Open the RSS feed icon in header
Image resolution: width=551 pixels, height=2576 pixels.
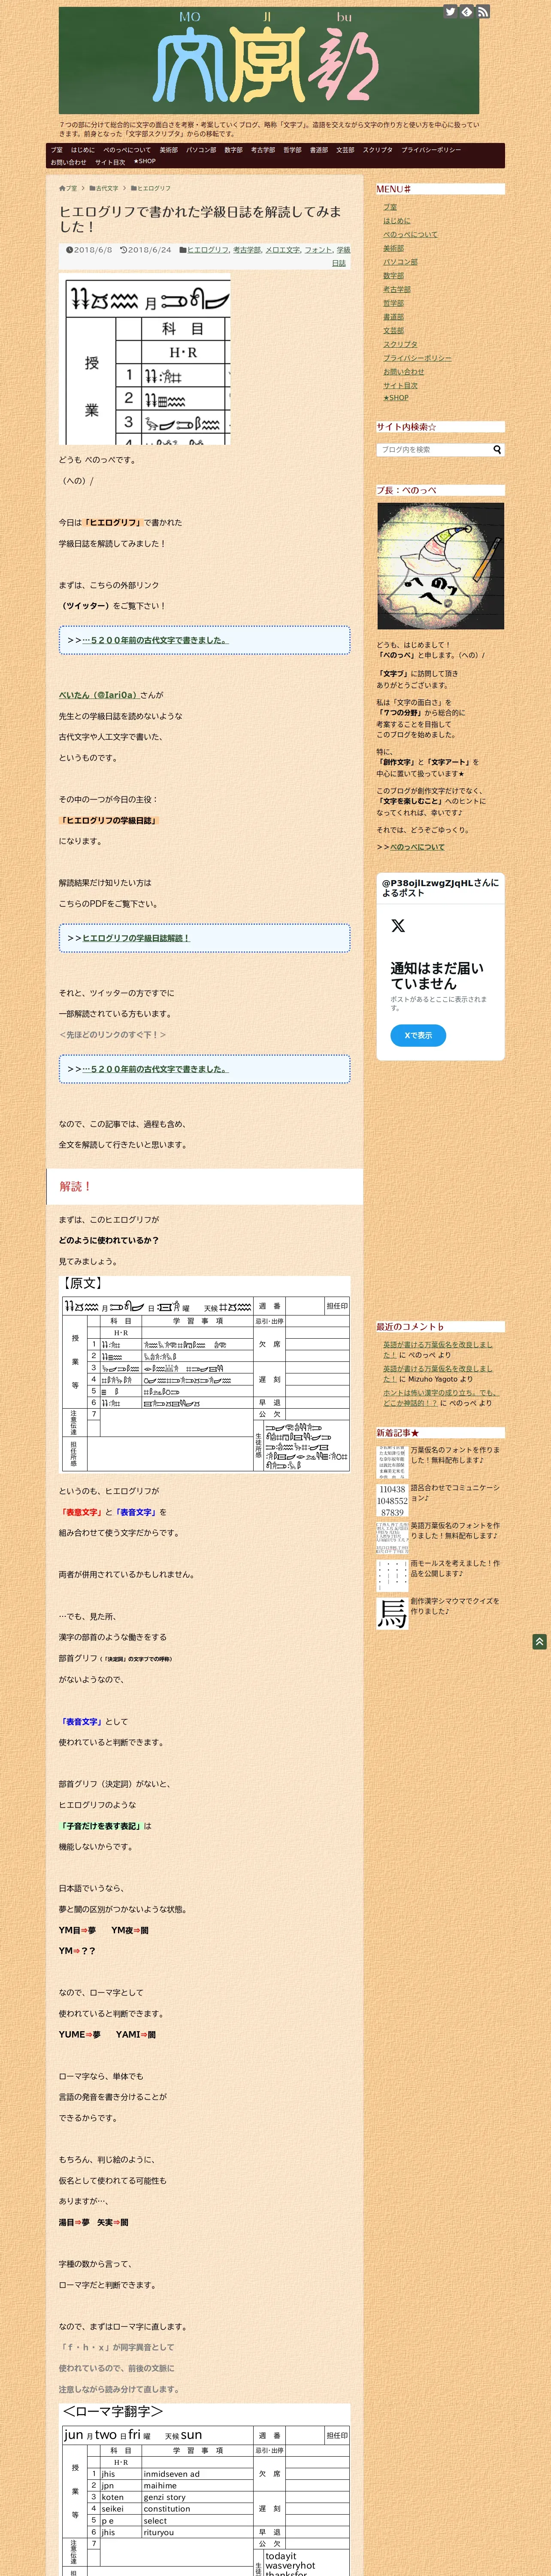[483, 12]
